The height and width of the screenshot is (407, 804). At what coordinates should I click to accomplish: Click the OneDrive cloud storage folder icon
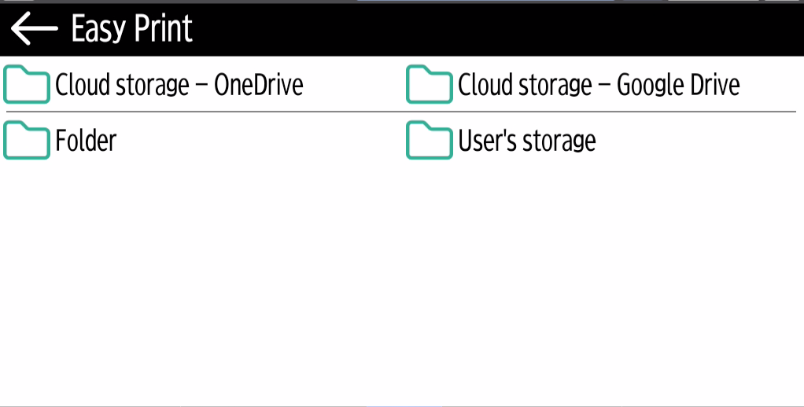pyautogui.click(x=27, y=85)
